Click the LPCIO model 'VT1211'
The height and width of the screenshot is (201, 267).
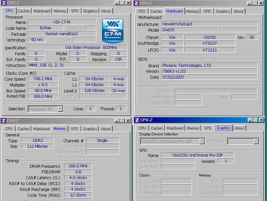point(210,50)
